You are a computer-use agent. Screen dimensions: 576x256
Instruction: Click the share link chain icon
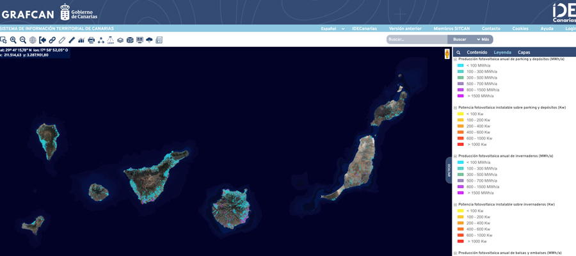pos(52,40)
